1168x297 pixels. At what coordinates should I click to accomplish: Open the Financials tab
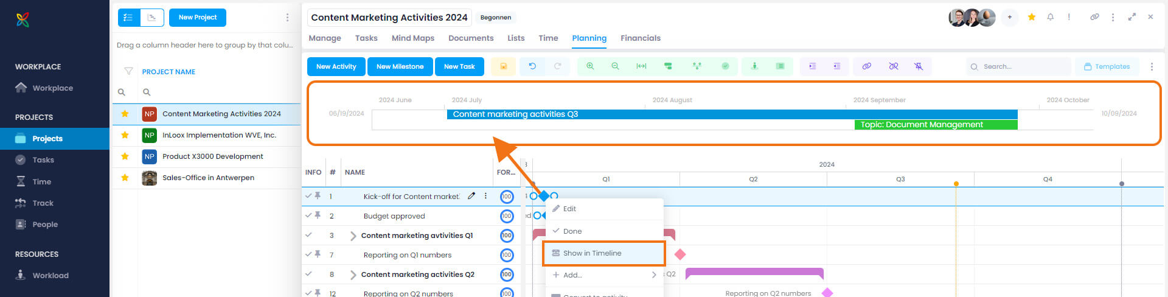[x=641, y=38]
